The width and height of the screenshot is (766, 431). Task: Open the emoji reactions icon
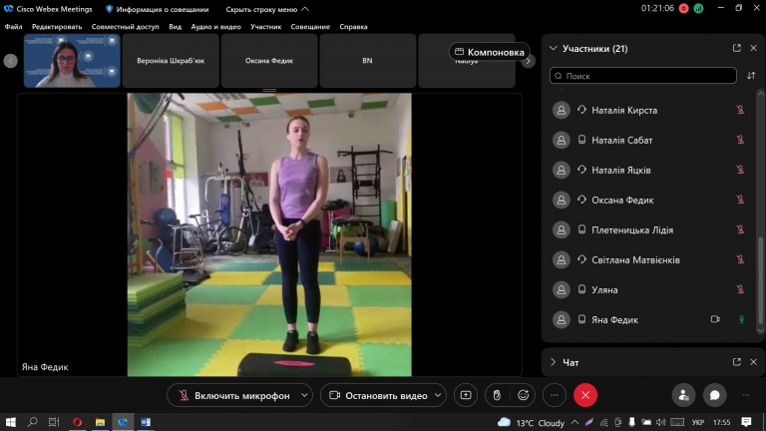point(523,395)
